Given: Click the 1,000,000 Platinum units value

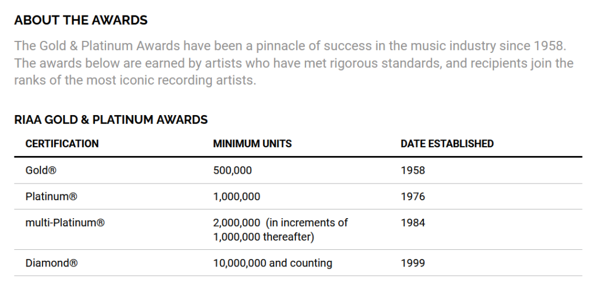Looking at the screenshot, I should pos(237,197).
